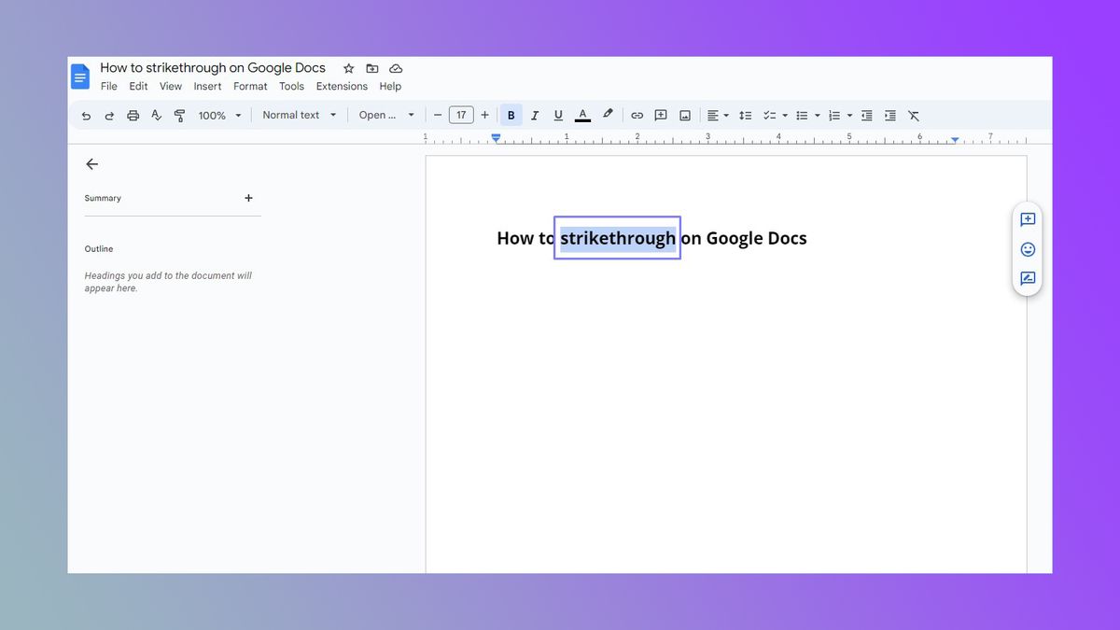
Task: Close the outline panel with back arrow
Action: coord(91,164)
